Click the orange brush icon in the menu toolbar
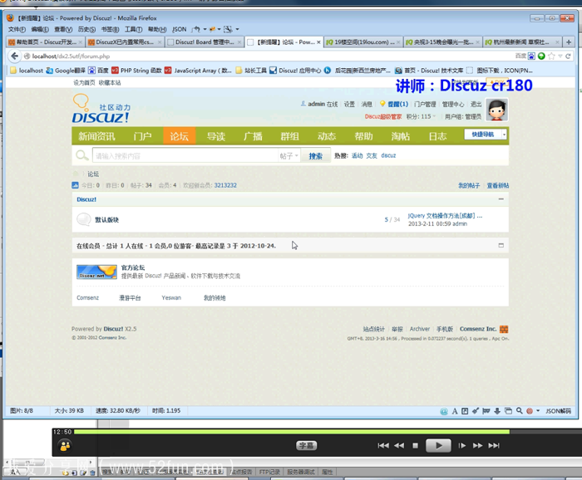The width and height of the screenshot is (582, 480). 213,29
